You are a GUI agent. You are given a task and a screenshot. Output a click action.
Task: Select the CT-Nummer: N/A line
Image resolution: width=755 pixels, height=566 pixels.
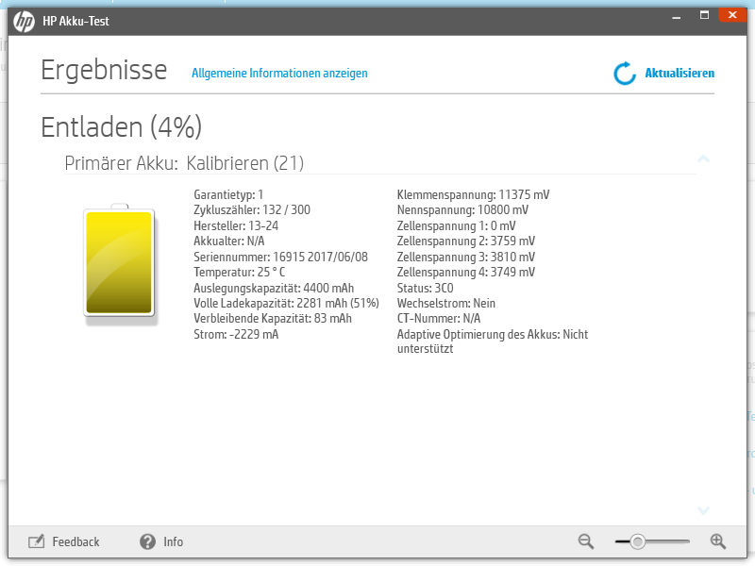pyautogui.click(x=439, y=318)
